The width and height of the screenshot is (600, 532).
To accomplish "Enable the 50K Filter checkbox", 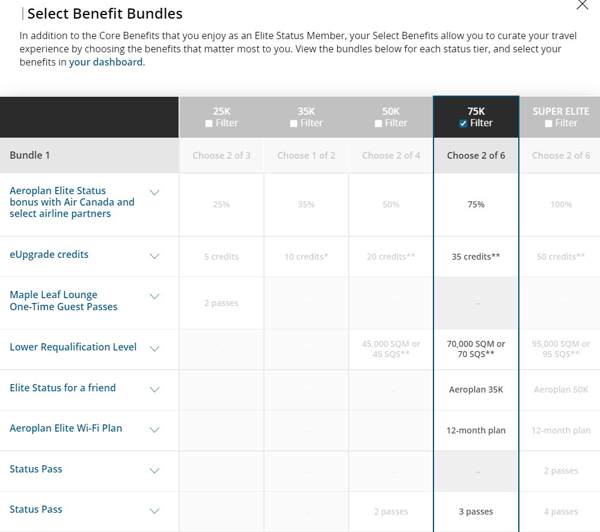I will [378, 124].
